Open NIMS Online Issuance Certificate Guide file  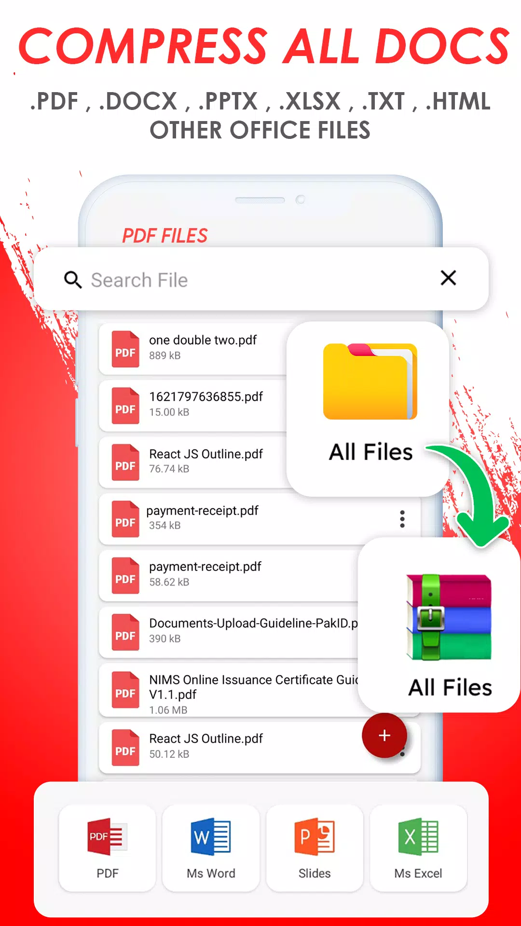pos(229,690)
